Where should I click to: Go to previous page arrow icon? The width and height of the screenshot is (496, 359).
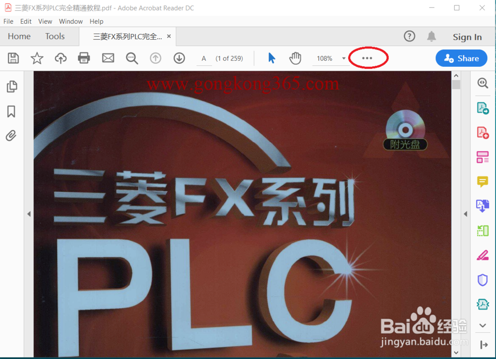155,58
